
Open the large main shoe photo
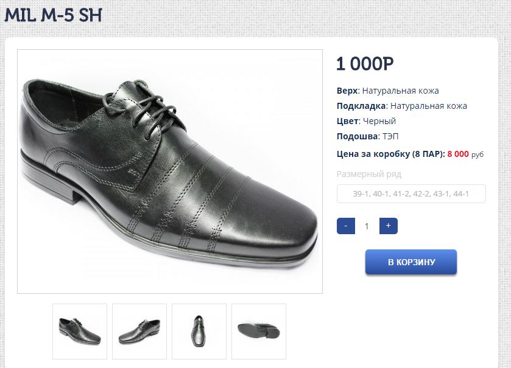pos(170,172)
